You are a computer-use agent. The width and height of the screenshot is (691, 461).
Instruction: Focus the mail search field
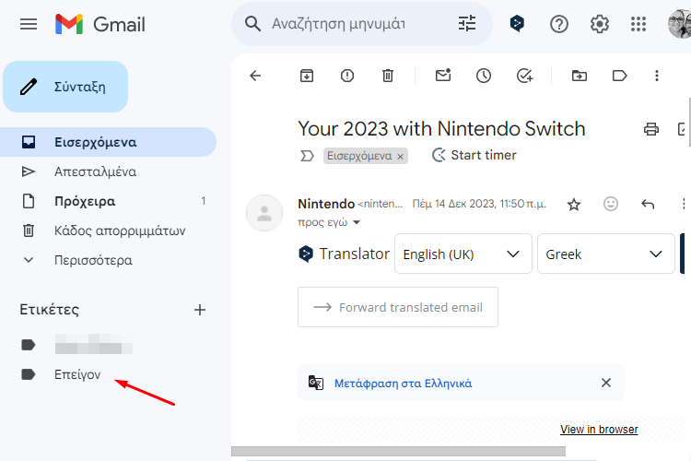coord(338,24)
